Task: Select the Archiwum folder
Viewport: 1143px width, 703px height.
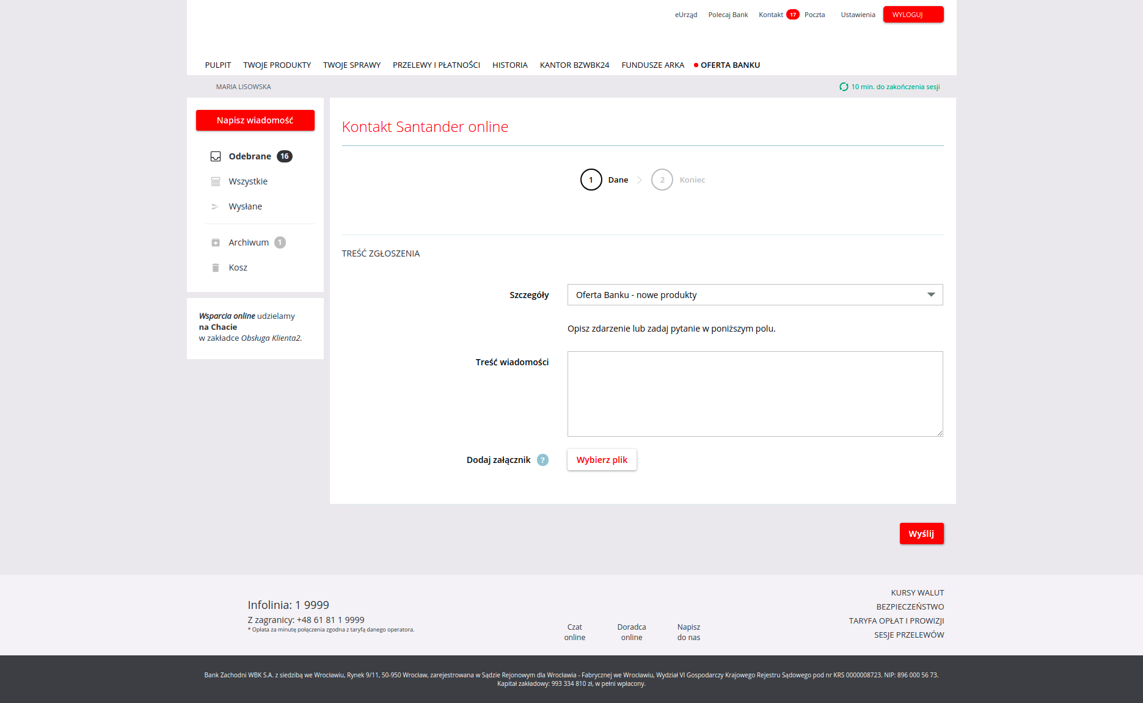Action: point(249,242)
